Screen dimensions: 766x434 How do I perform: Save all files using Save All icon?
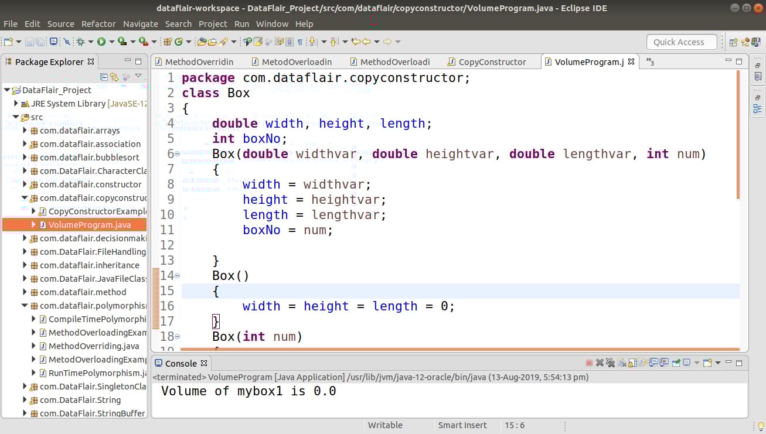pyautogui.click(x=40, y=41)
